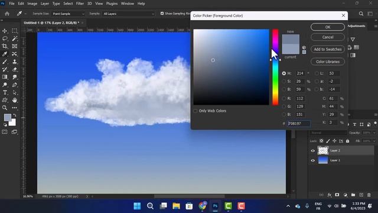Open the File menu
Screen dimensions: 378x213
point(12,4)
